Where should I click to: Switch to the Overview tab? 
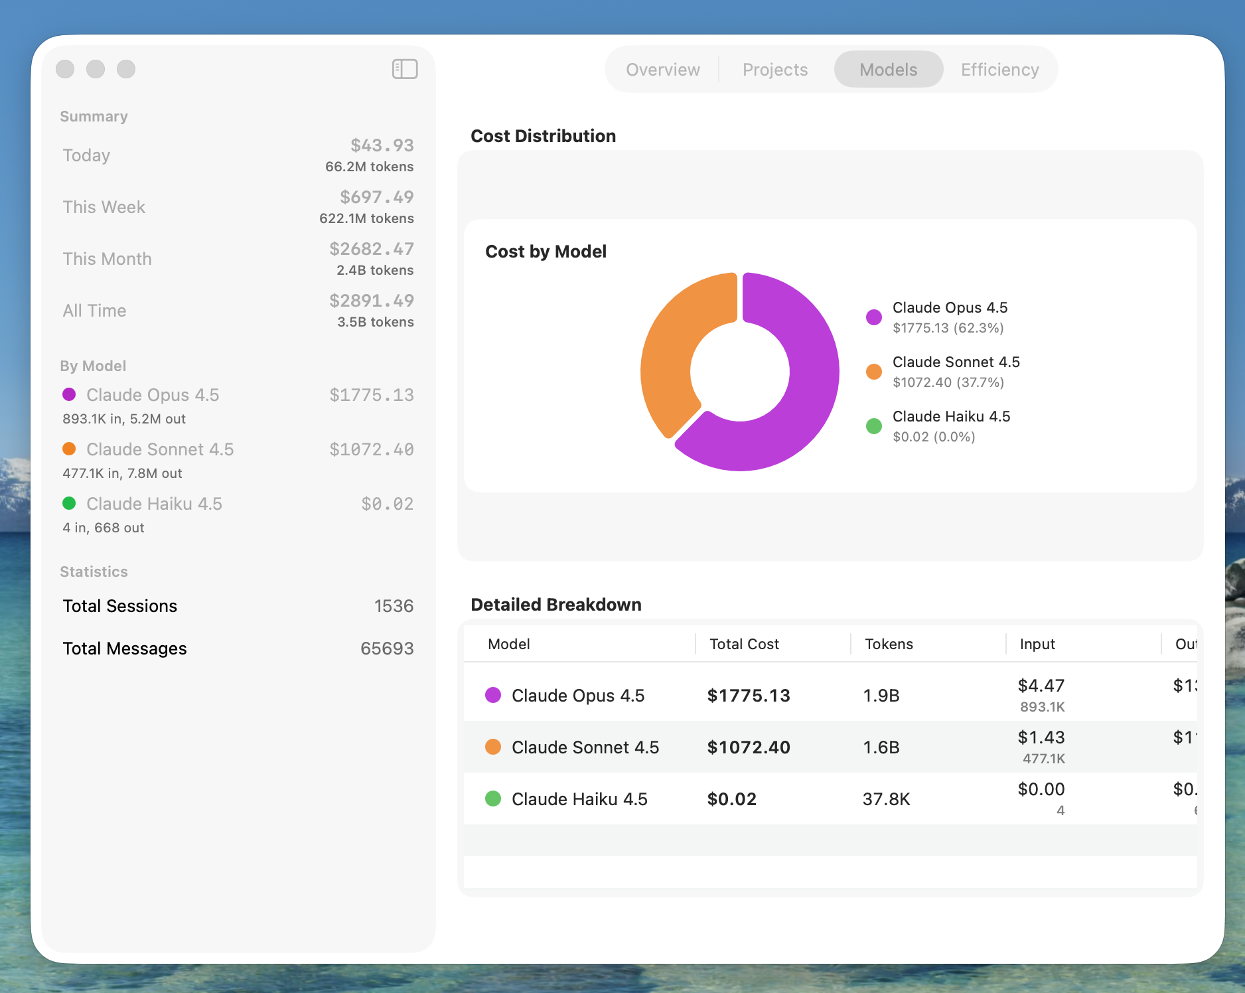(662, 70)
